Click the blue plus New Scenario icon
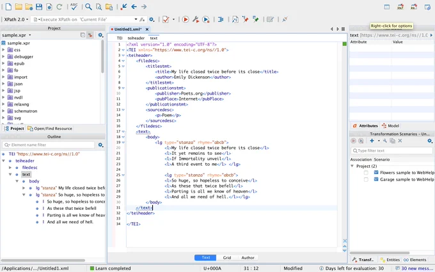 pos(372,141)
